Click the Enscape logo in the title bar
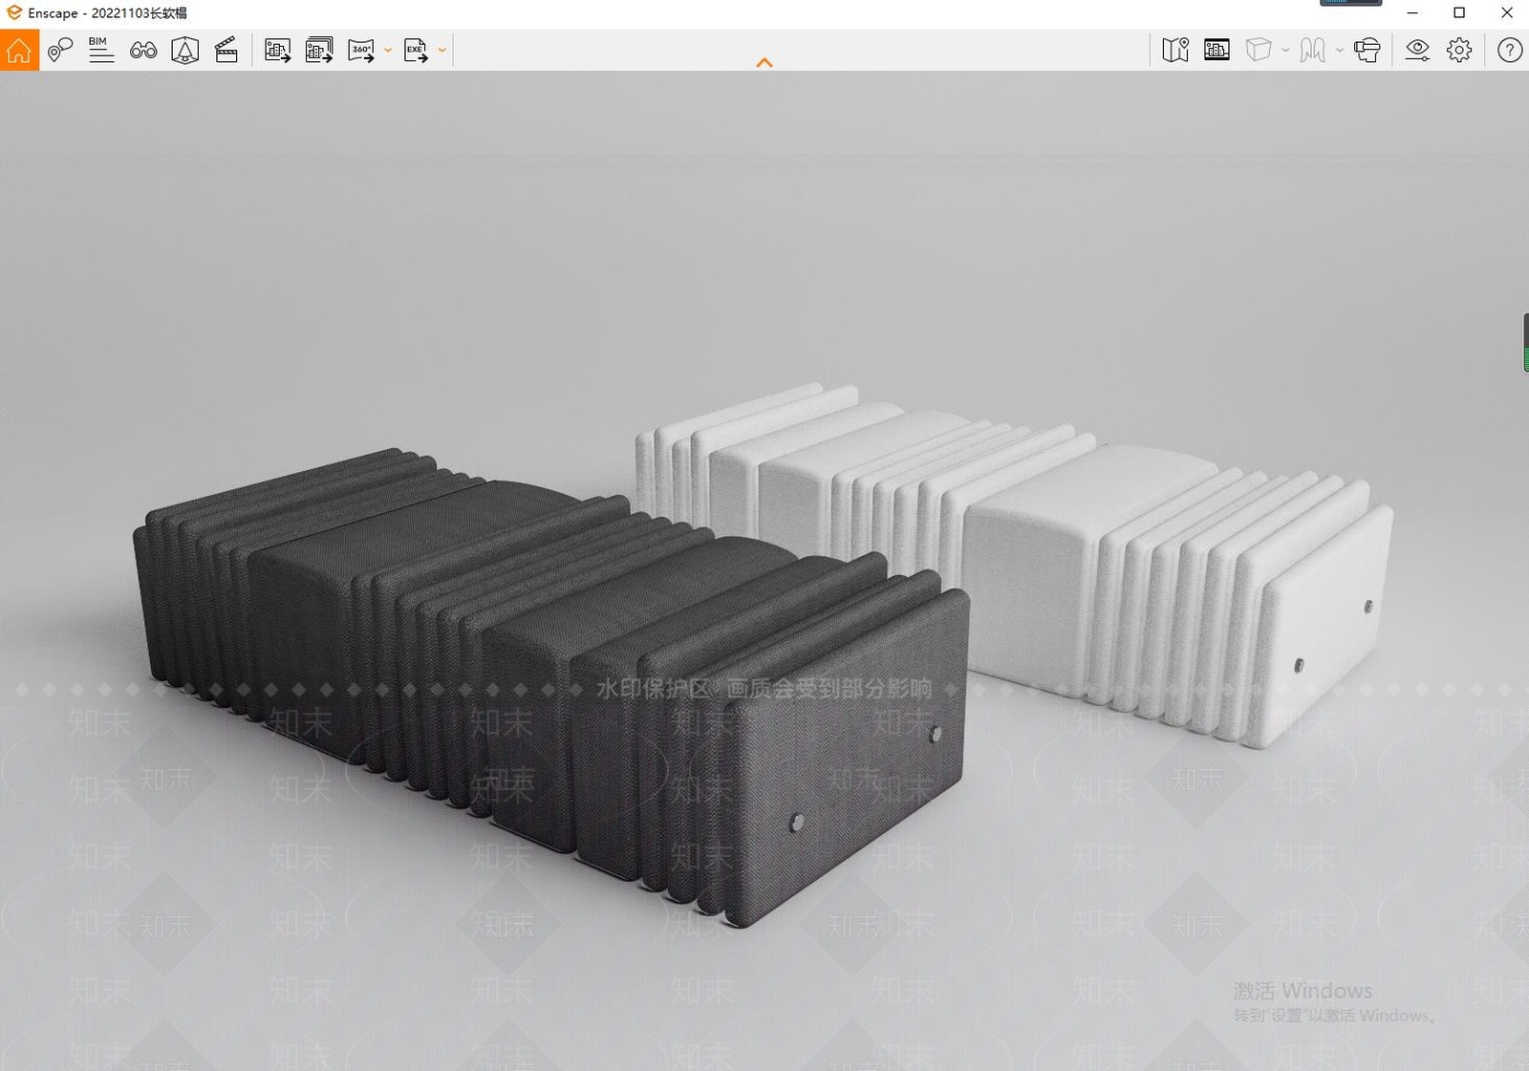The height and width of the screenshot is (1071, 1529). click(x=13, y=12)
